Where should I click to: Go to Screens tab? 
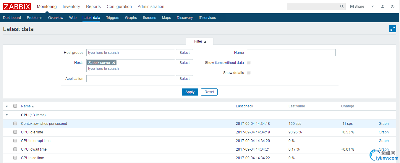(149, 18)
